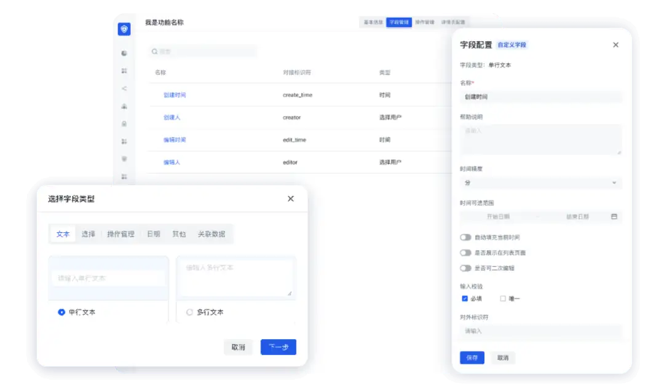Click the 请输入单行文本 preview input
Image resolution: width=664 pixels, height=387 pixels.
pos(108,278)
